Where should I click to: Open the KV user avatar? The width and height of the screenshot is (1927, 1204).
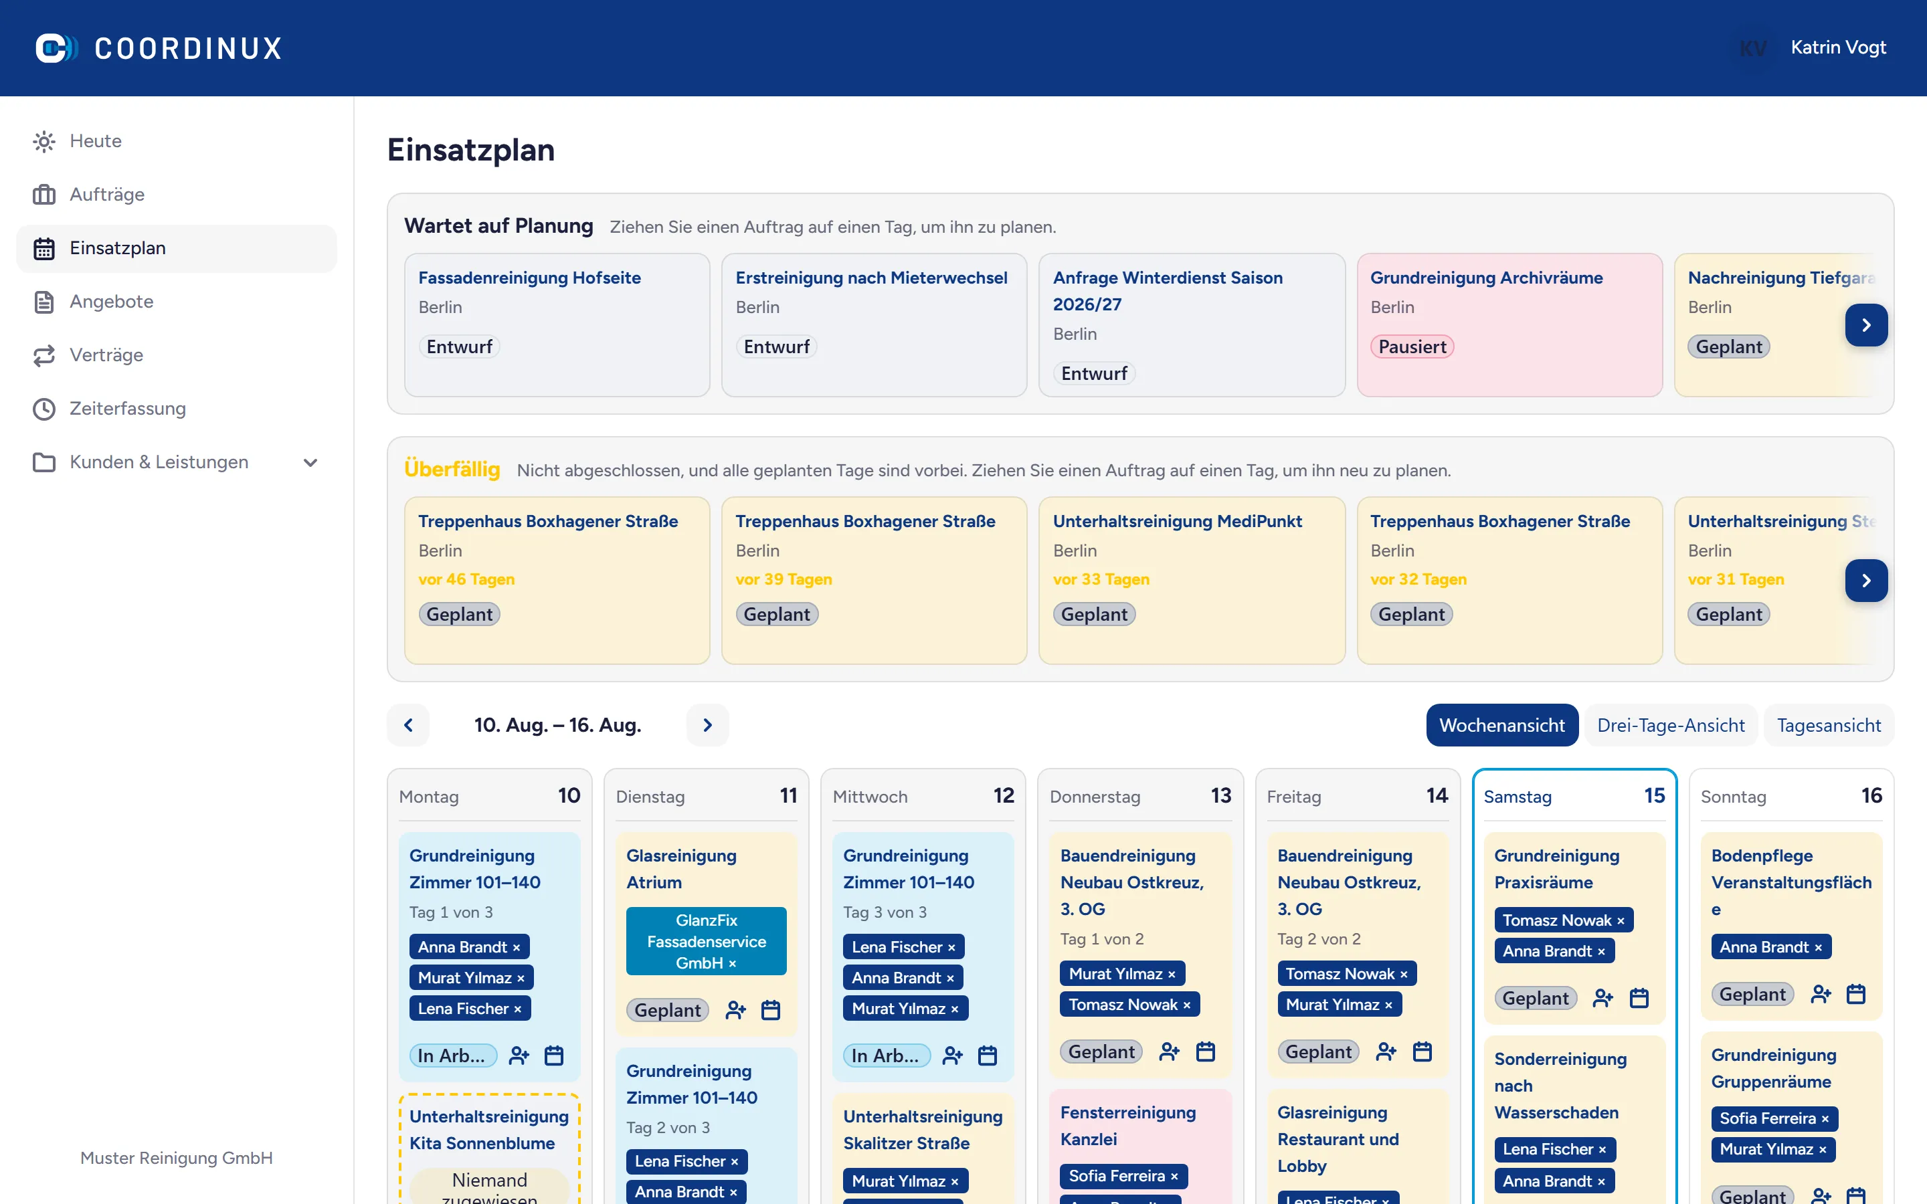click(1752, 47)
